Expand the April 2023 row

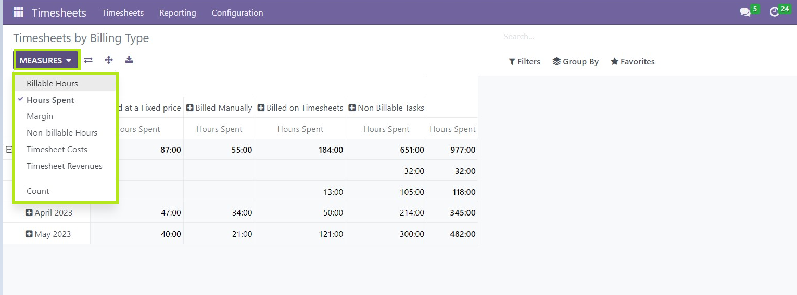click(29, 212)
